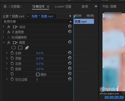Reset the 缩放 checkbox parameter
The height and width of the screenshot is (101, 125).
coord(70,74)
